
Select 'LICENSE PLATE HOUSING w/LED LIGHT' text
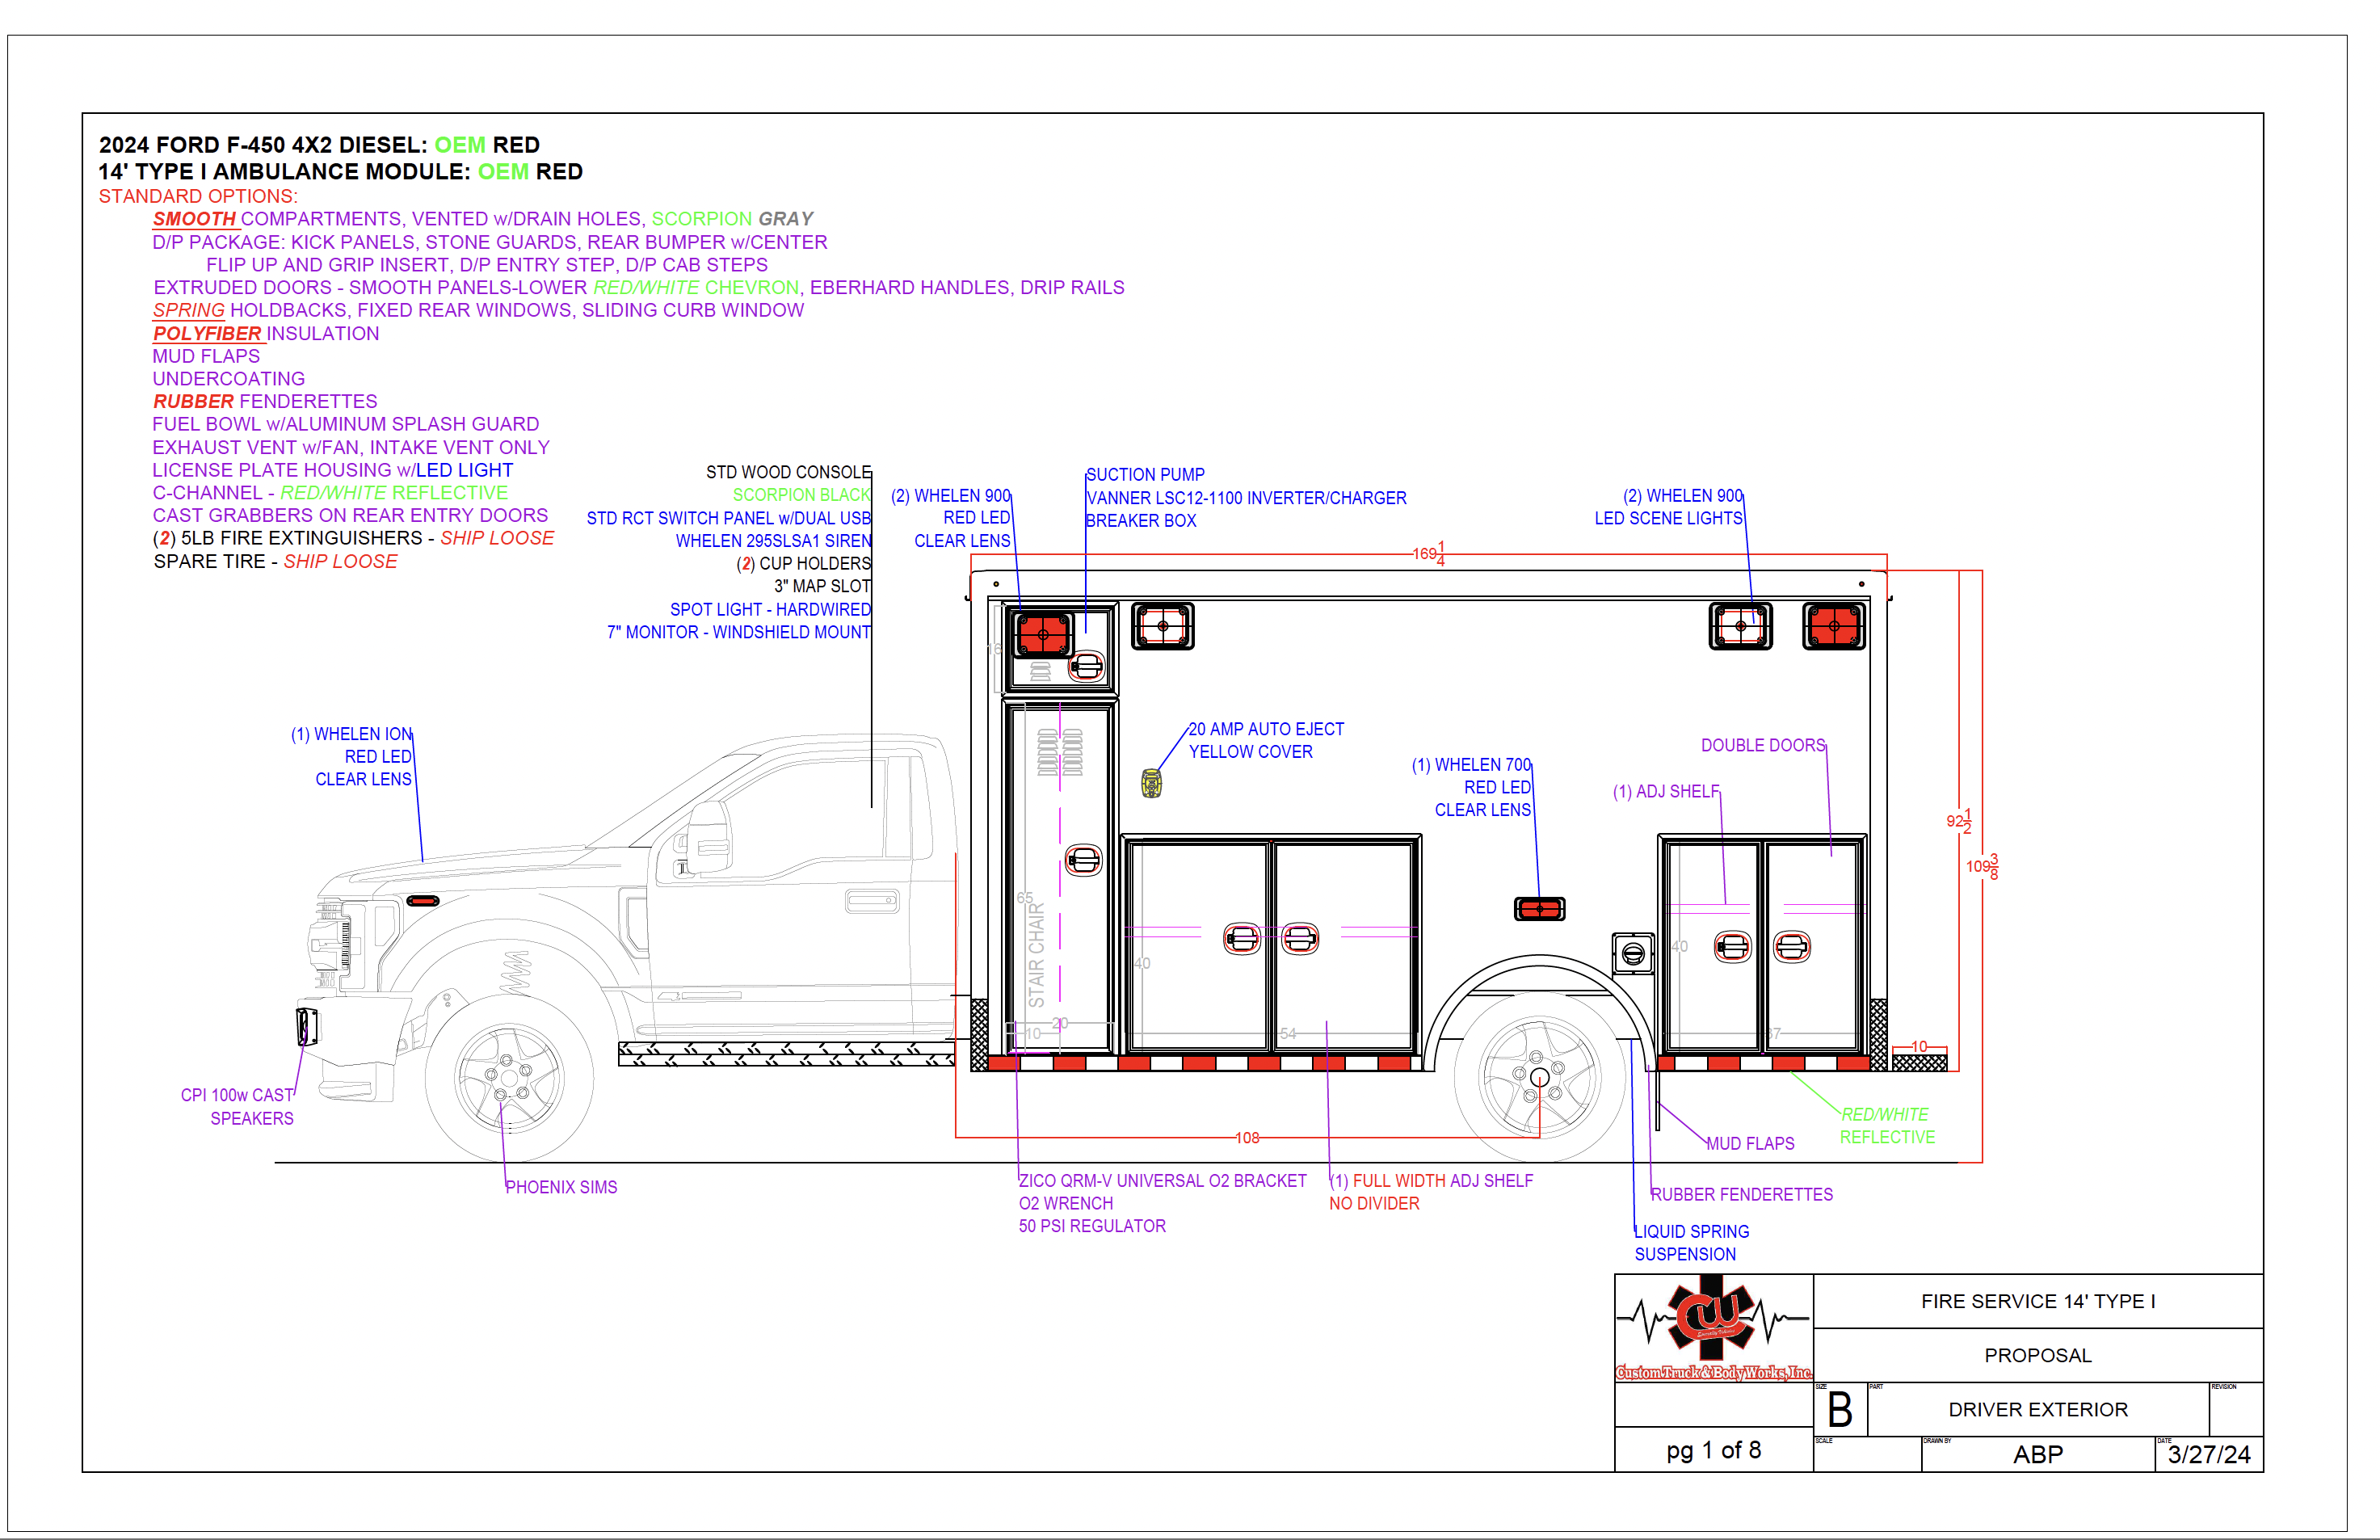[333, 470]
